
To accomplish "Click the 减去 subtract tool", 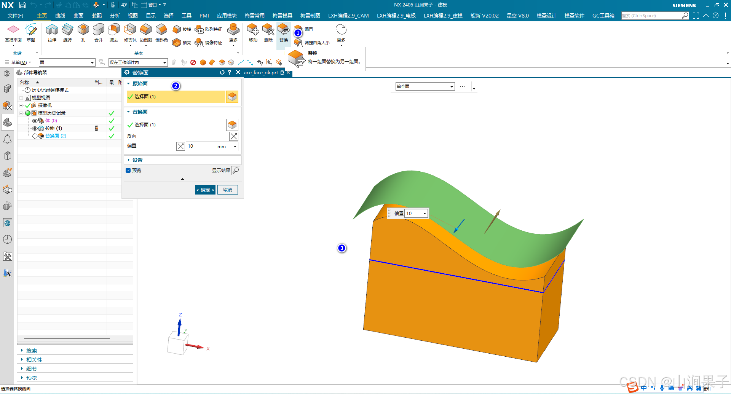I will (x=114, y=33).
